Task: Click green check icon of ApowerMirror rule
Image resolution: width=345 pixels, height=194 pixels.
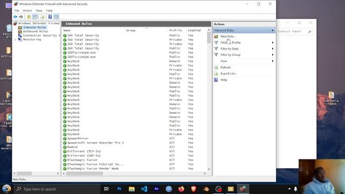Action: pos(65,138)
